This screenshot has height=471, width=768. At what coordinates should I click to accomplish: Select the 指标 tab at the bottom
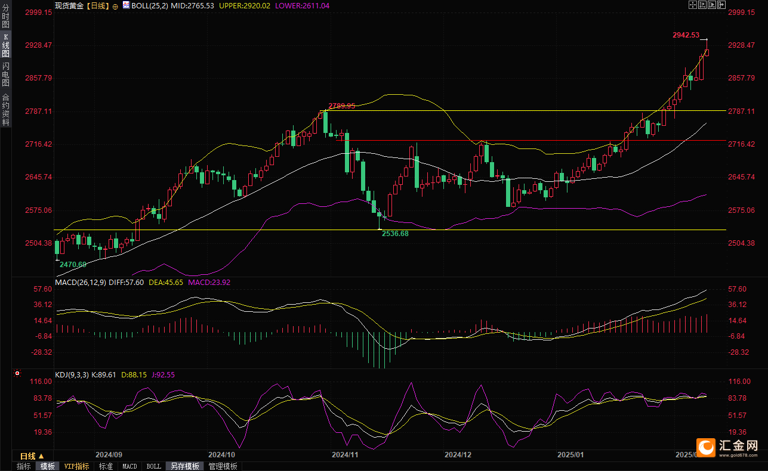(x=24, y=466)
